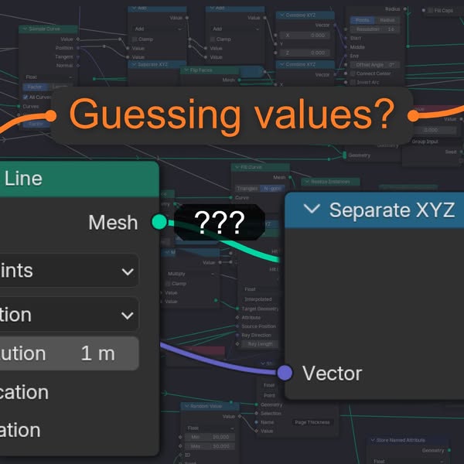
Task: Toggle the Fill Caps checkbox
Action: [x=429, y=10]
